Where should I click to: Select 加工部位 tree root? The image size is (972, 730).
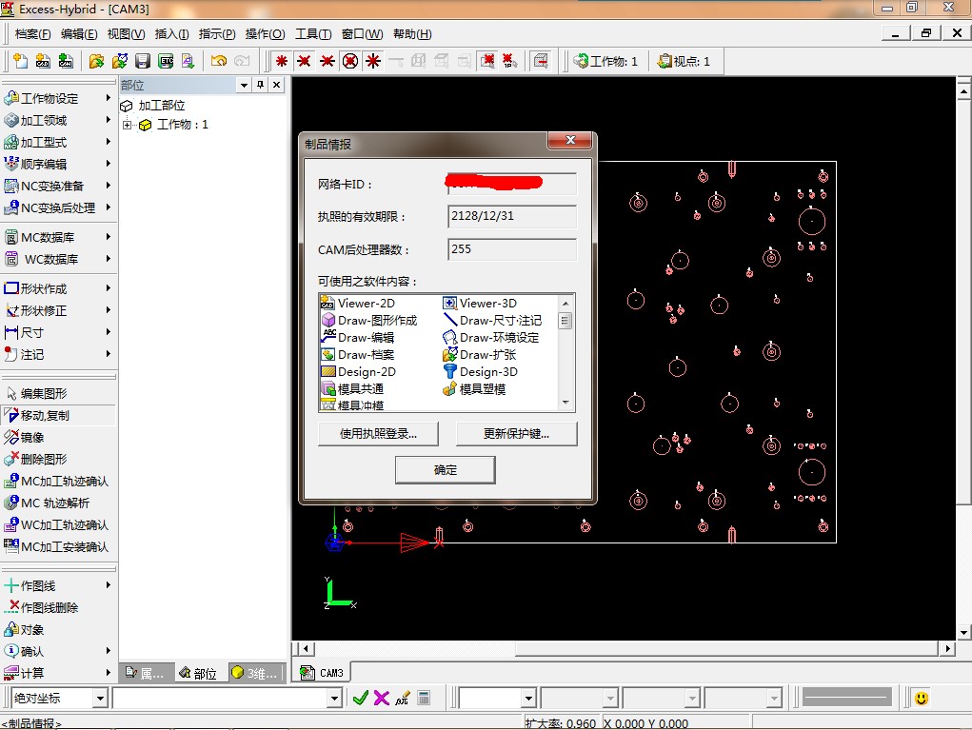[x=152, y=106]
